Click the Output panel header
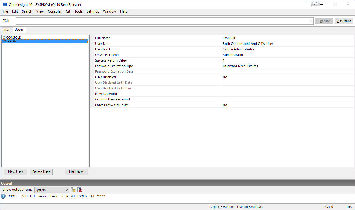Image resolution: width=355 pixels, height=210 pixels. point(177,183)
